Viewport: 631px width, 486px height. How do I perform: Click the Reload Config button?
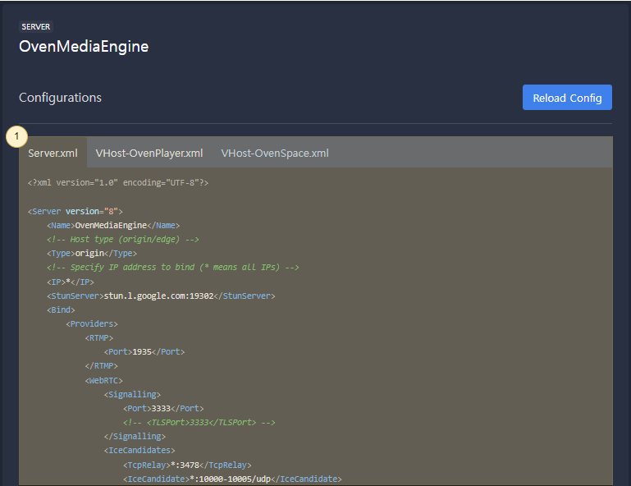click(x=567, y=98)
